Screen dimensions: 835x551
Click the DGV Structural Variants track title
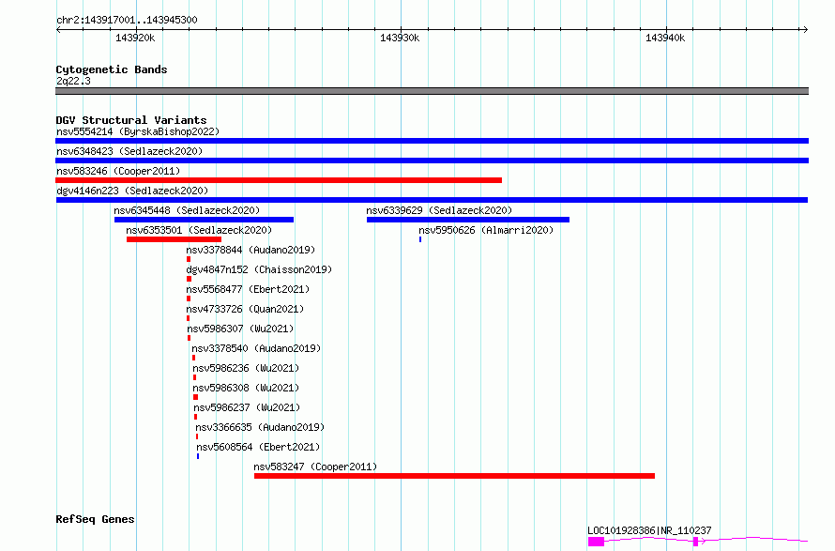point(131,120)
